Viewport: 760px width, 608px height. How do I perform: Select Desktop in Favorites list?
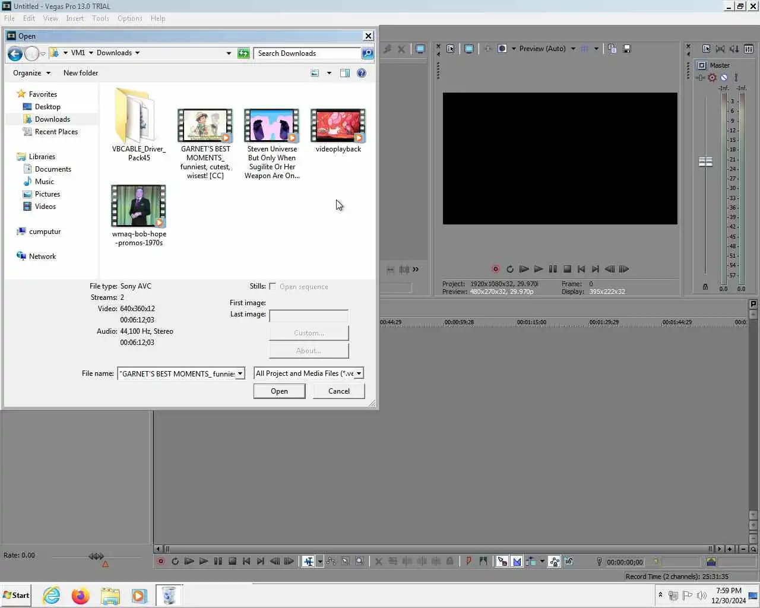(47, 107)
